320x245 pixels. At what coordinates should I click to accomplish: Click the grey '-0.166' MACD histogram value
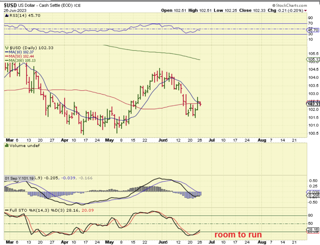coord(85,178)
